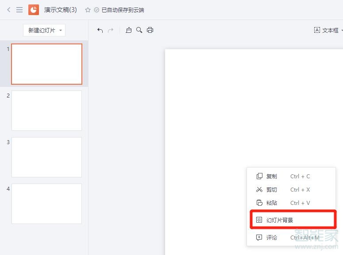Click the redo arrow icon

click(111, 30)
